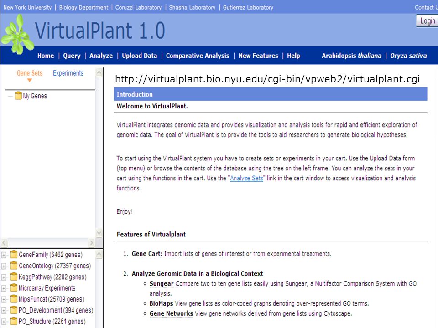
Task: Click the GeneOntology folder icon
Action: [14, 266]
